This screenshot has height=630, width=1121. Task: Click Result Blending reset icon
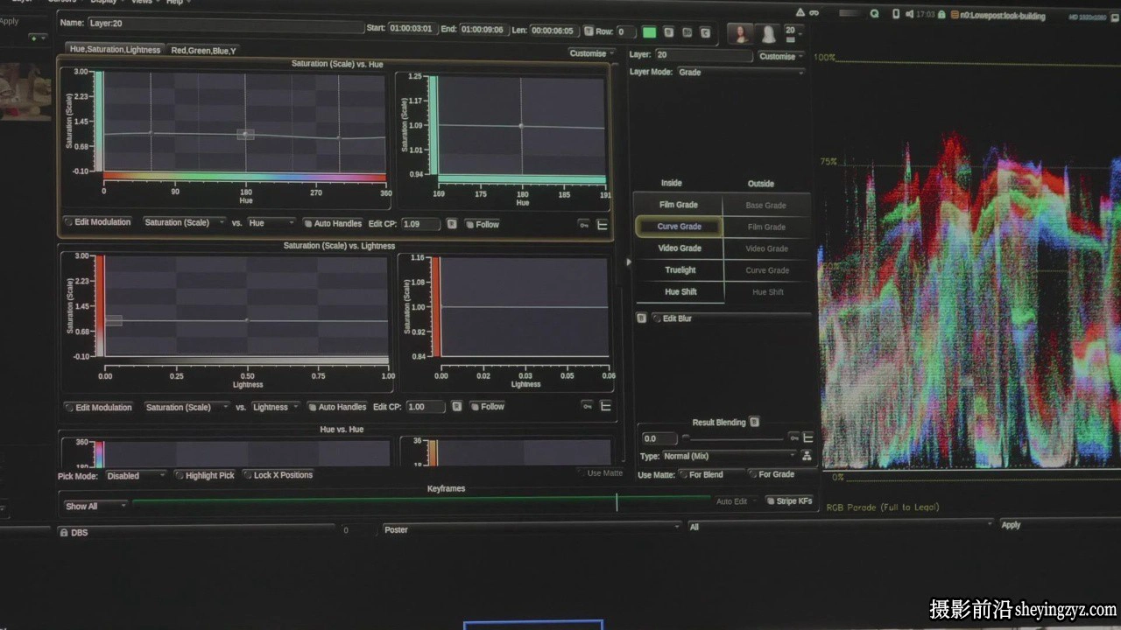[x=754, y=423]
